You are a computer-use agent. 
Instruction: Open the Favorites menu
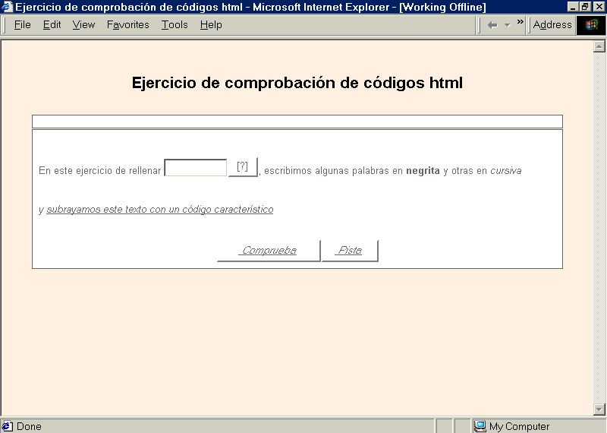coord(127,25)
